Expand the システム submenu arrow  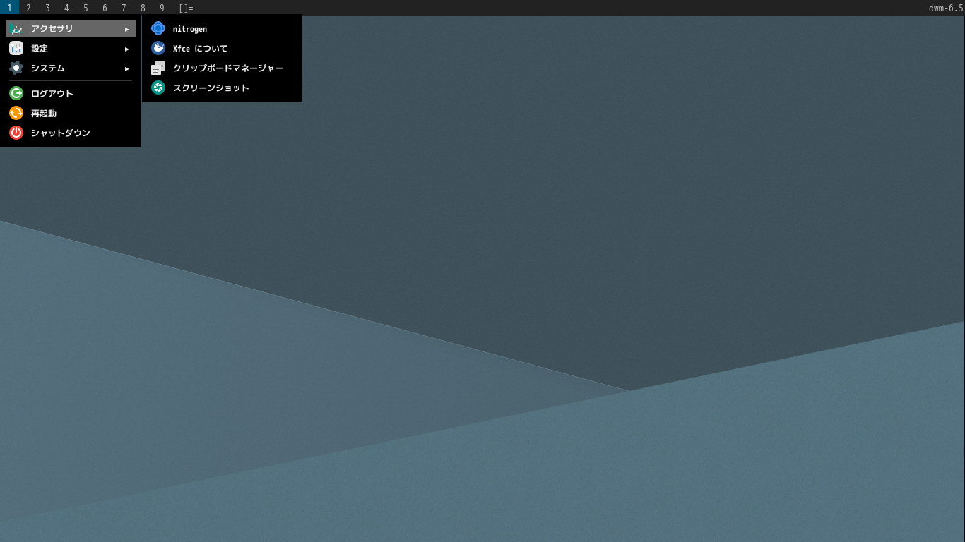point(127,68)
